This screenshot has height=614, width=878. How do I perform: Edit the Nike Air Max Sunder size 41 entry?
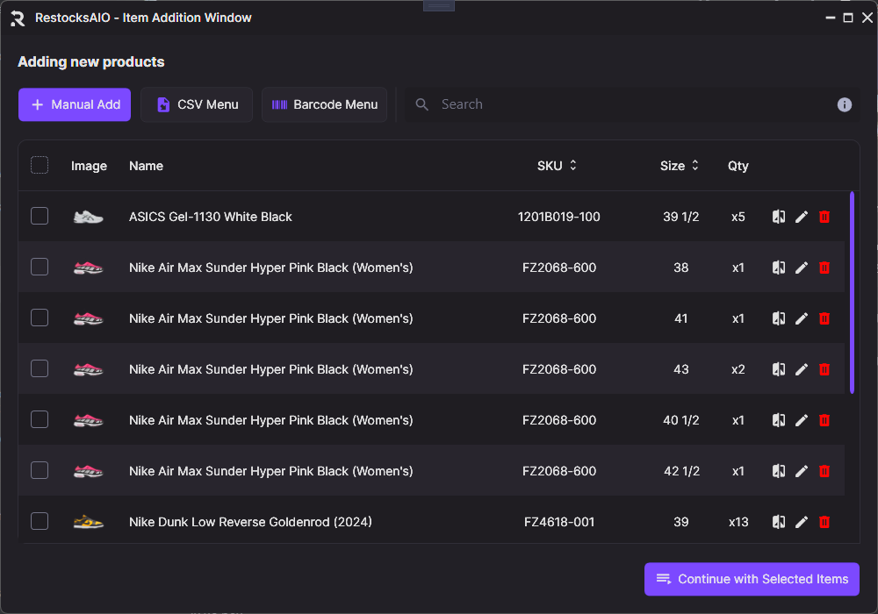801,318
